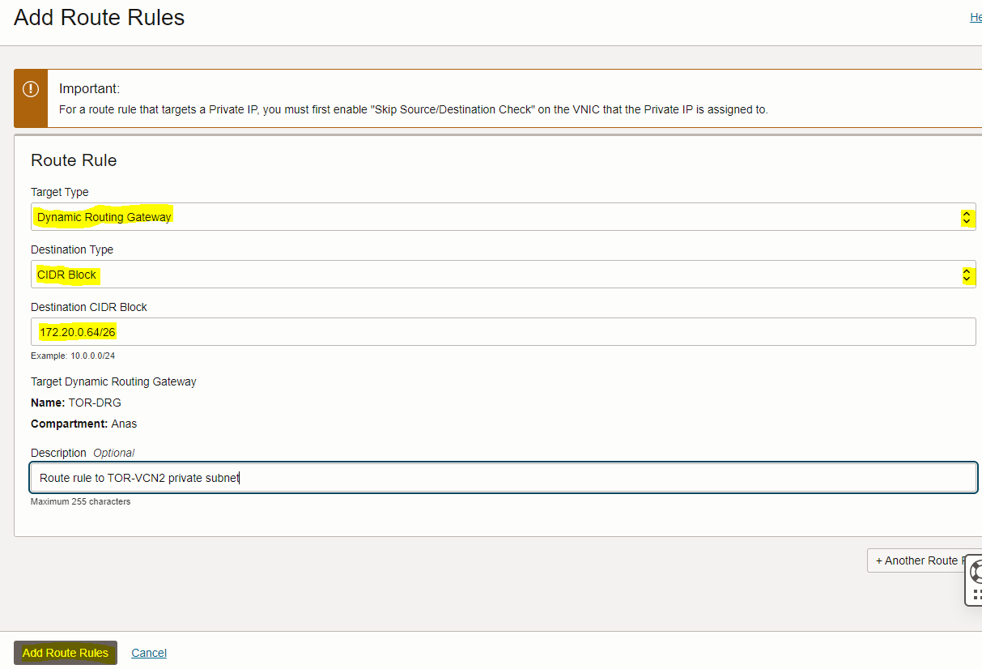The height and width of the screenshot is (669, 982).
Task: Click the Description text field
Action: point(502,478)
